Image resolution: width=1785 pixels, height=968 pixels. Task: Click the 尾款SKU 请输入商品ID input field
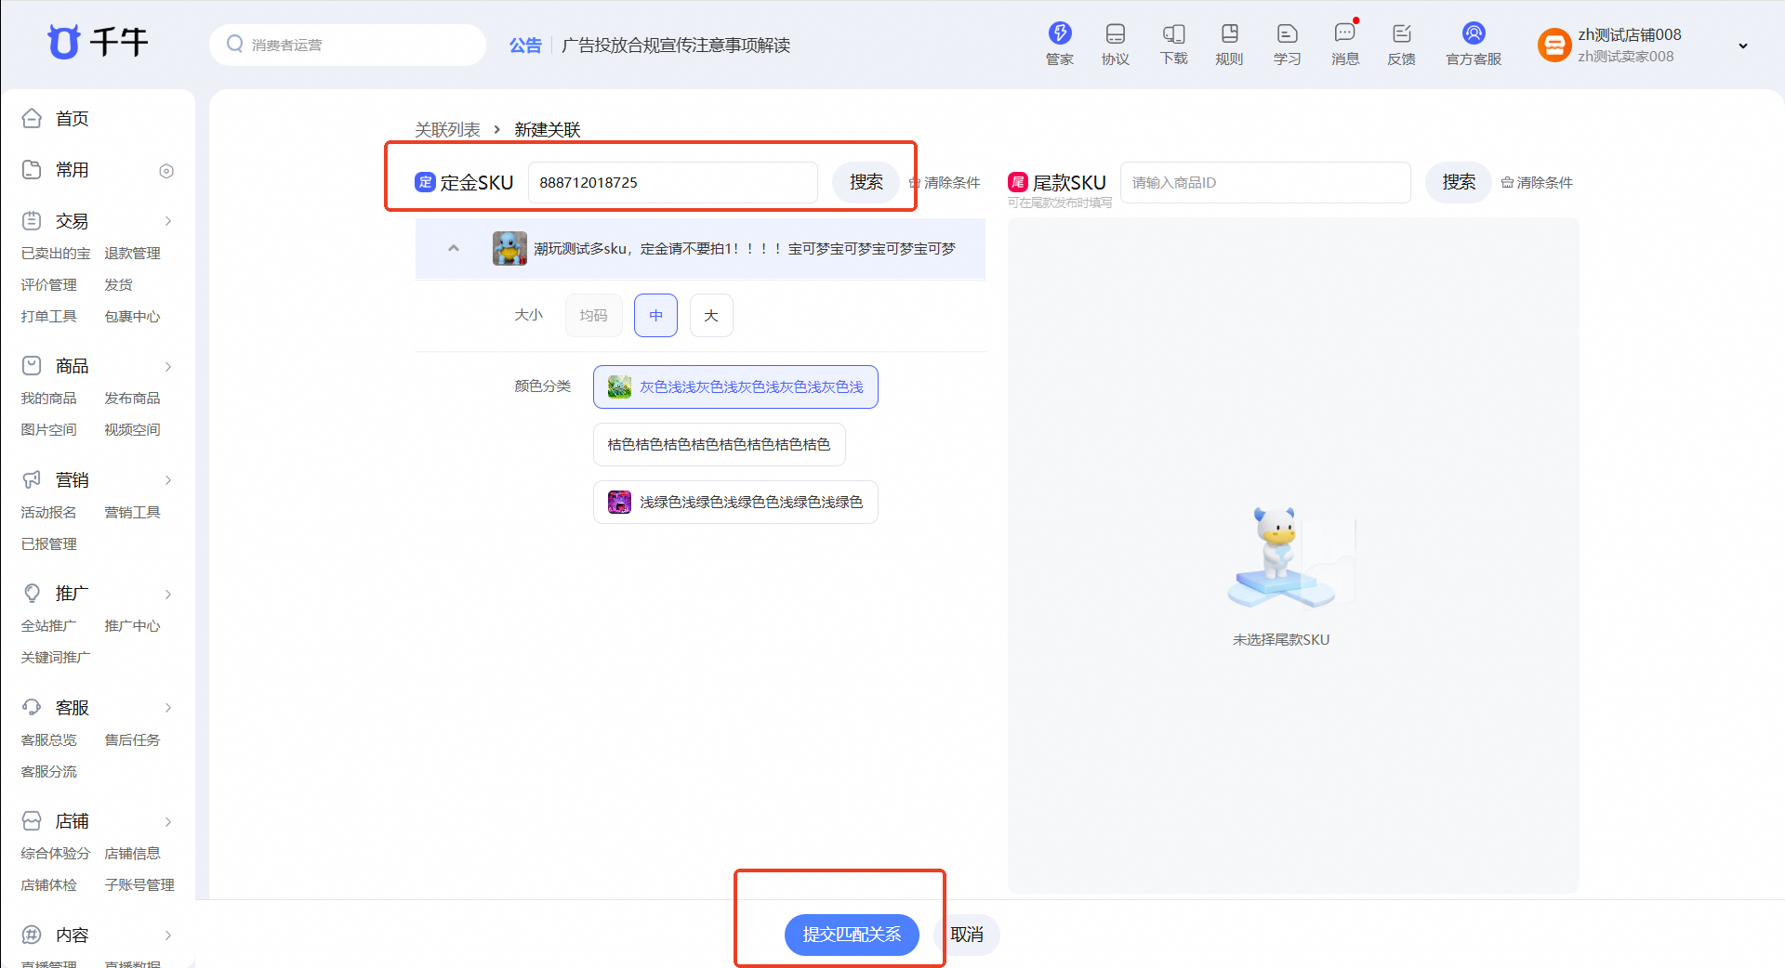[1265, 183]
